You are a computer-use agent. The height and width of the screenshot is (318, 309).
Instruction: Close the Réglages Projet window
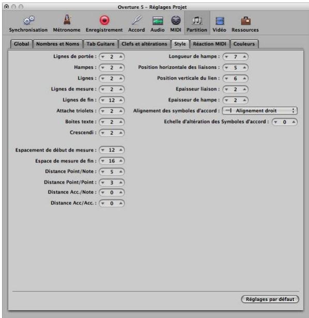[7, 7]
